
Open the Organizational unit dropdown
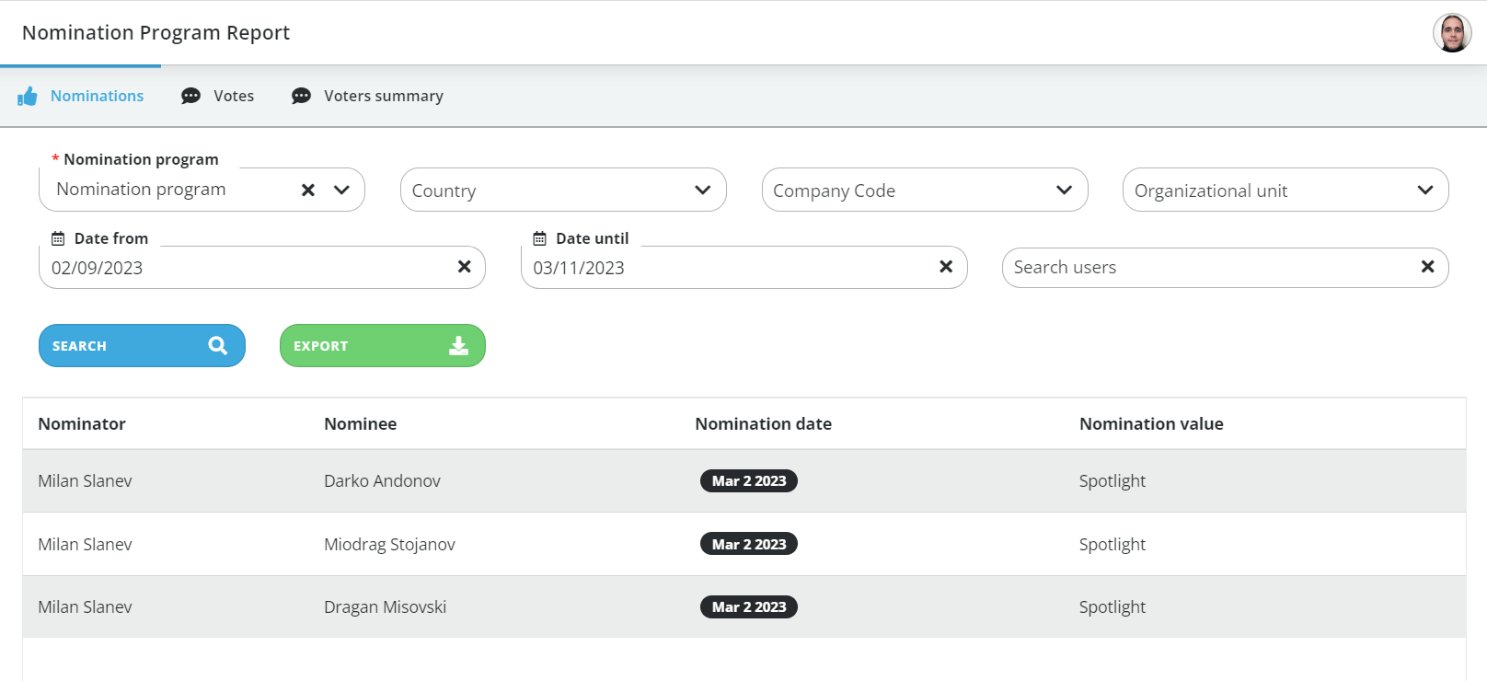1285,190
